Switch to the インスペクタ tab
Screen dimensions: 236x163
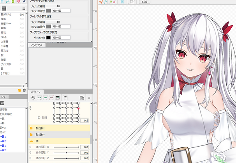37,45
